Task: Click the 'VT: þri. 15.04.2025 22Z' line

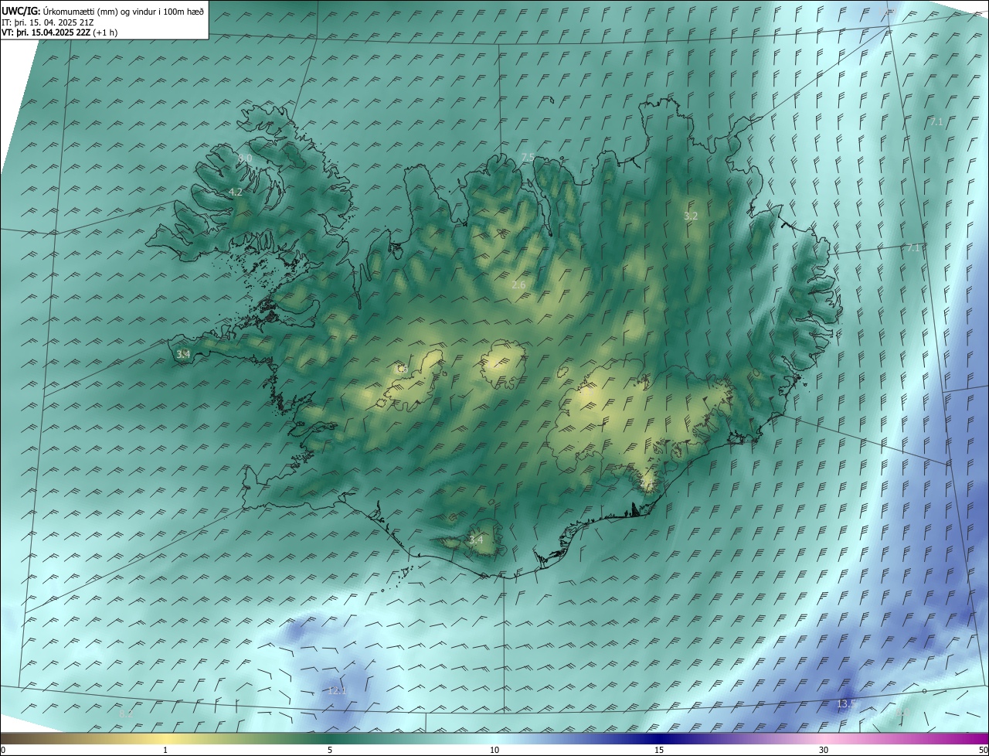Action: [59, 33]
